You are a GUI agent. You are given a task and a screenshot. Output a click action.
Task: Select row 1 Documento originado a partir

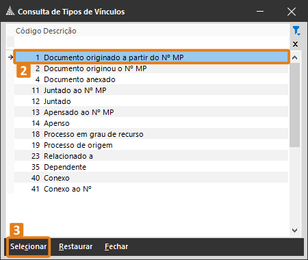pos(151,57)
